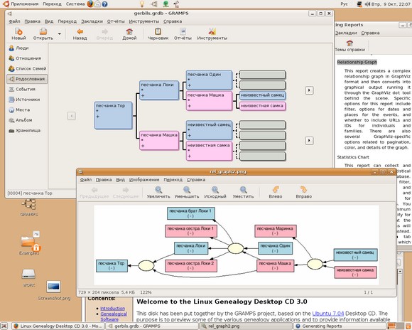The height and width of the screenshot is (330, 412).
Task: Select События in the GRAMPS sidebar
Action: [x=27, y=89]
